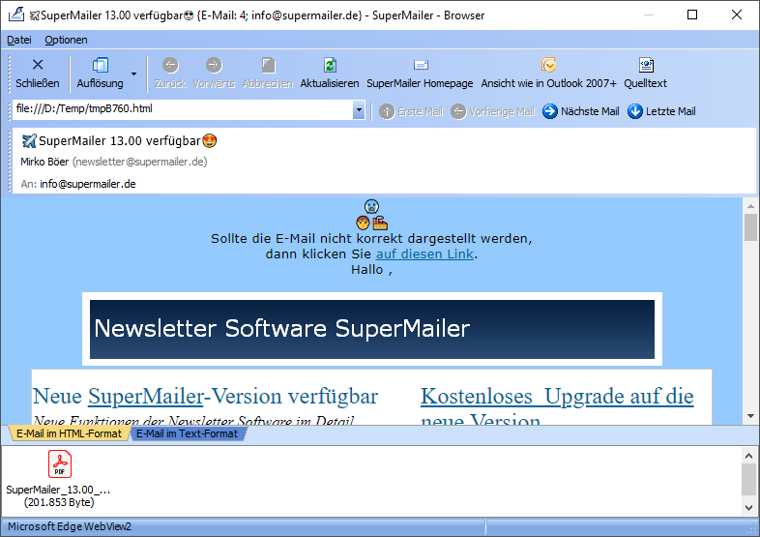Follow the 'auf diesen Link' hyperlink
This screenshot has width=760, height=537.
pos(424,254)
